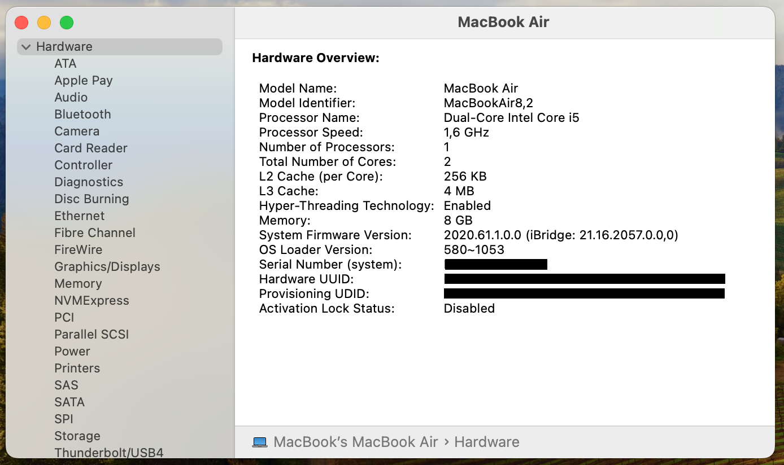
Task: Open Storage sidebar entry
Action: click(x=77, y=436)
